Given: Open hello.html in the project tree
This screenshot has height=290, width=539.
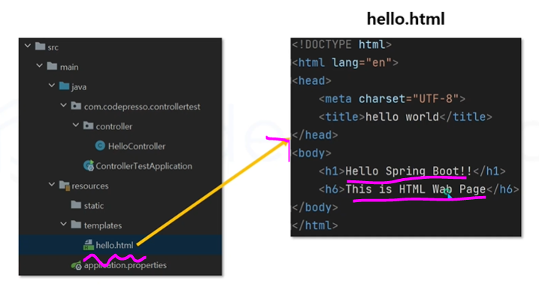Looking at the screenshot, I should point(114,246).
